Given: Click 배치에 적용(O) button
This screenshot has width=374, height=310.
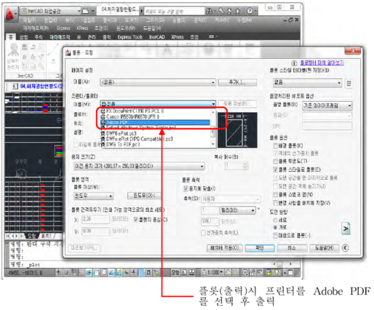Looking at the screenshot, I should [x=224, y=248].
